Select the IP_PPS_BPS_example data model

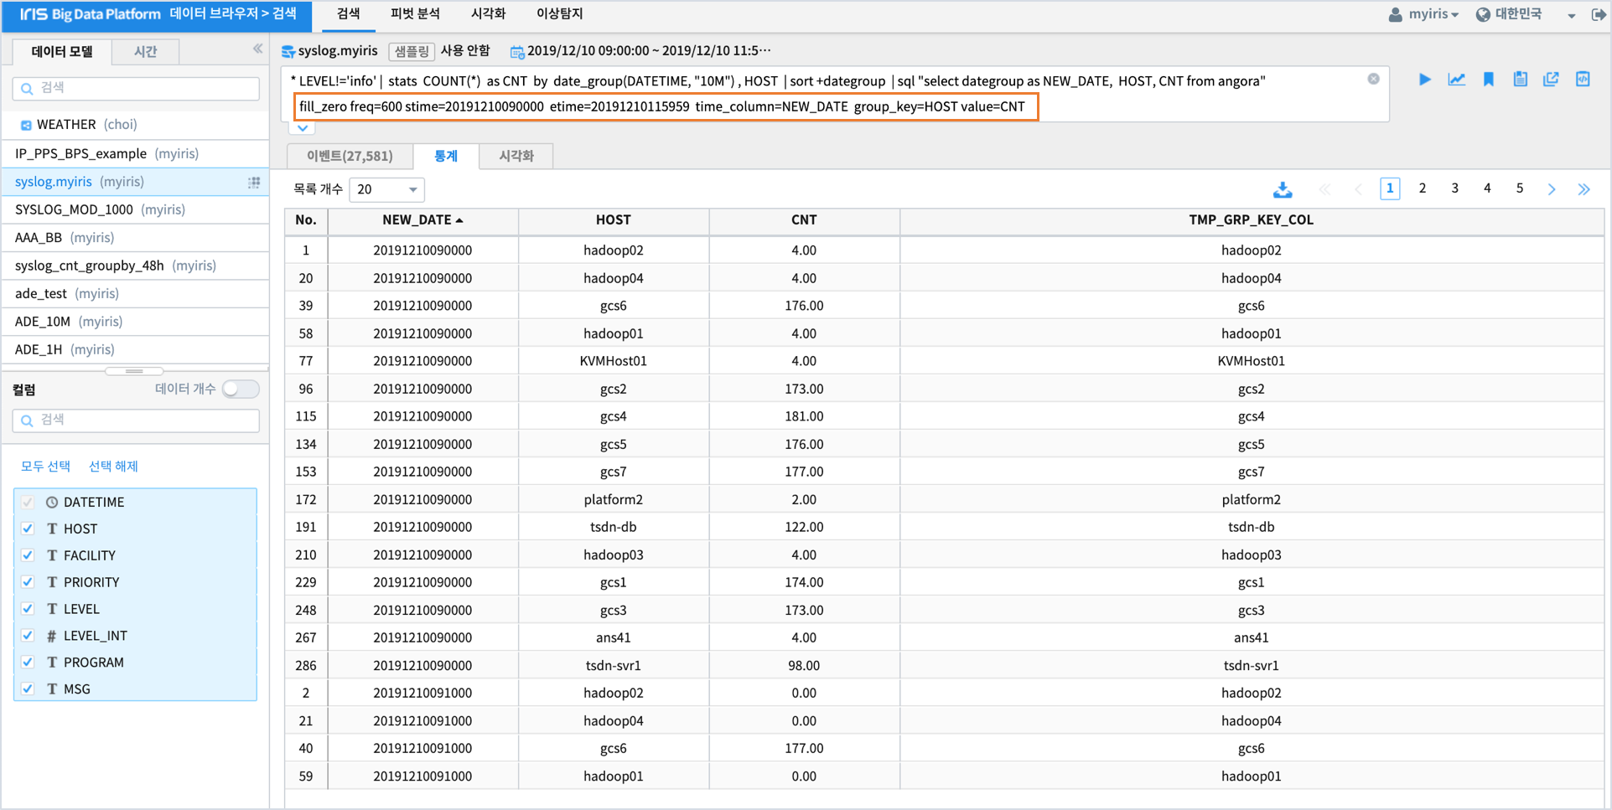(x=135, y=153)
